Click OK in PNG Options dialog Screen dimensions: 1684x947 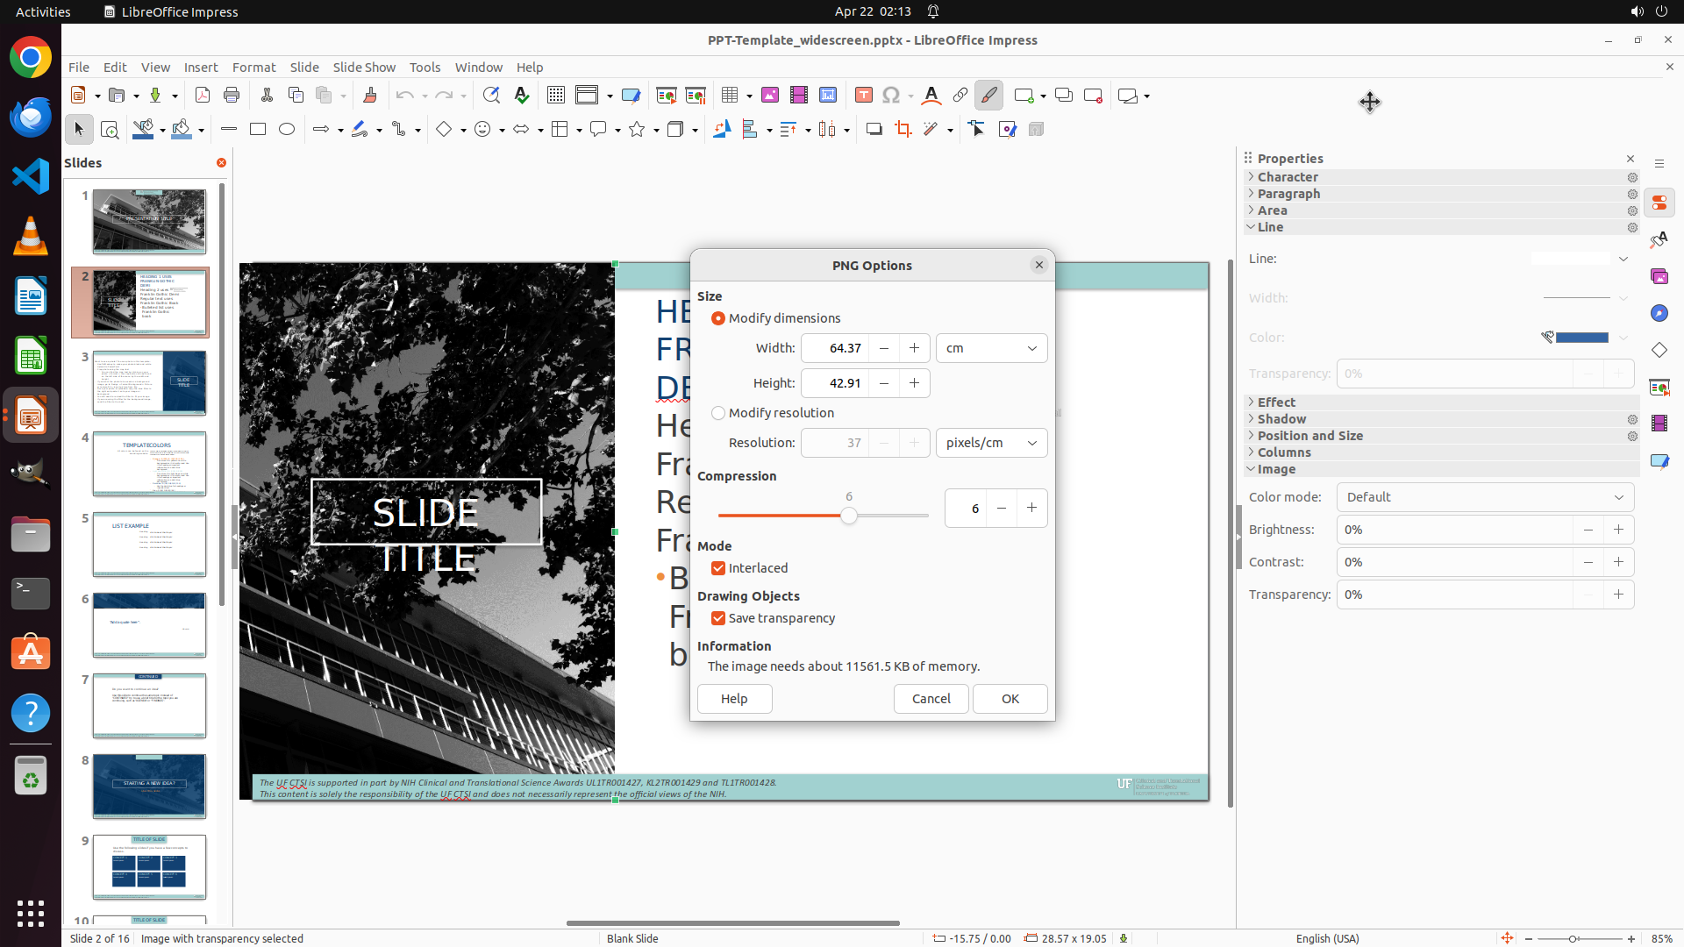coord(1010,699)
